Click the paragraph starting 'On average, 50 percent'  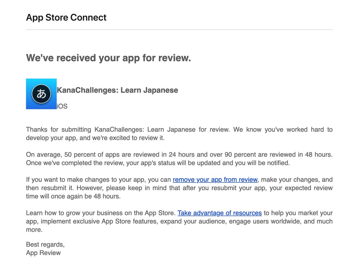[x=179, y=159]
